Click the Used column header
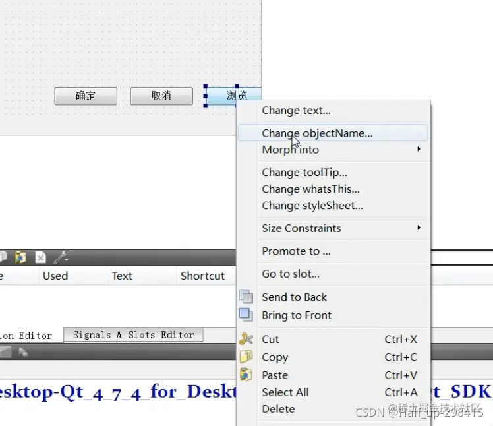The image size is (493, 426). coord(55,276)
